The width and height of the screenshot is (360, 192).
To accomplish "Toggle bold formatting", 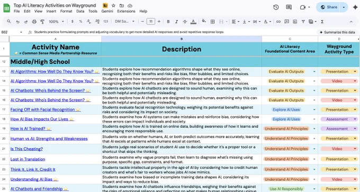I will pos(168,22).
